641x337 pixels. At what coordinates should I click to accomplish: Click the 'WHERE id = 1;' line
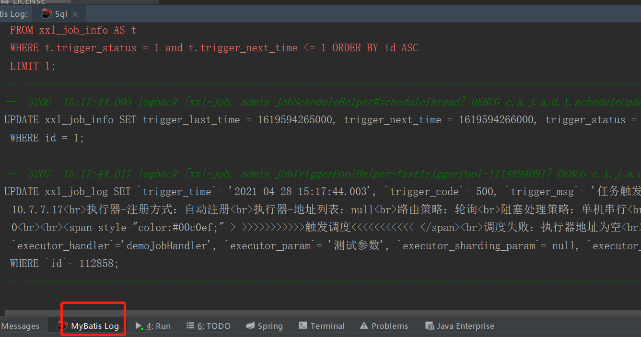click(47, 138)
